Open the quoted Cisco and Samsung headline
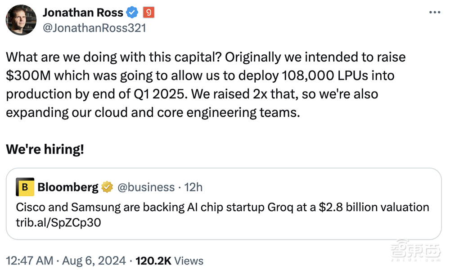This screenshot has width=450, height=270. [222, 207]
